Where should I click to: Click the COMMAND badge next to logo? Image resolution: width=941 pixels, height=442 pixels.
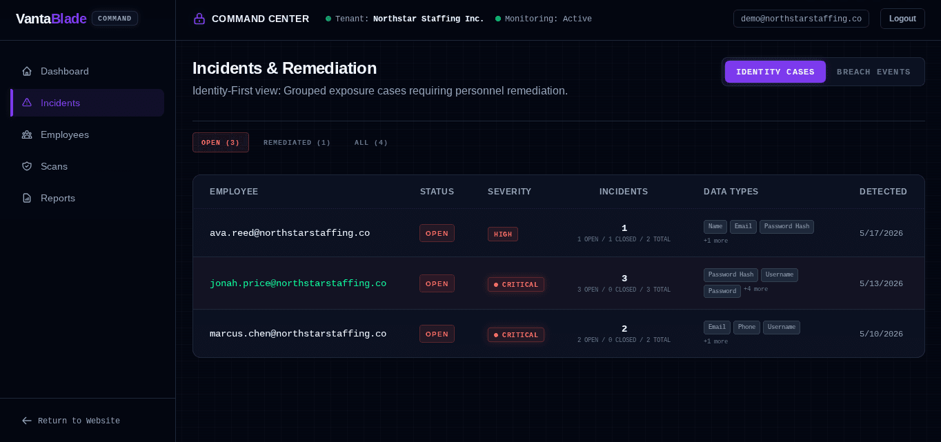[x=115, y=19]
